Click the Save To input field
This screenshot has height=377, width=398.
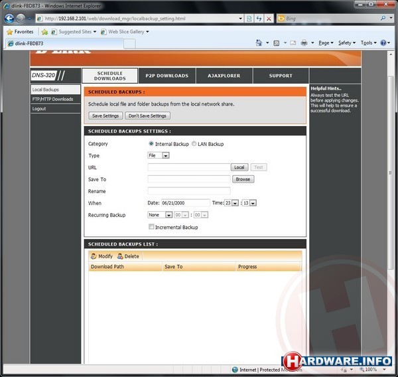(189, 179)
